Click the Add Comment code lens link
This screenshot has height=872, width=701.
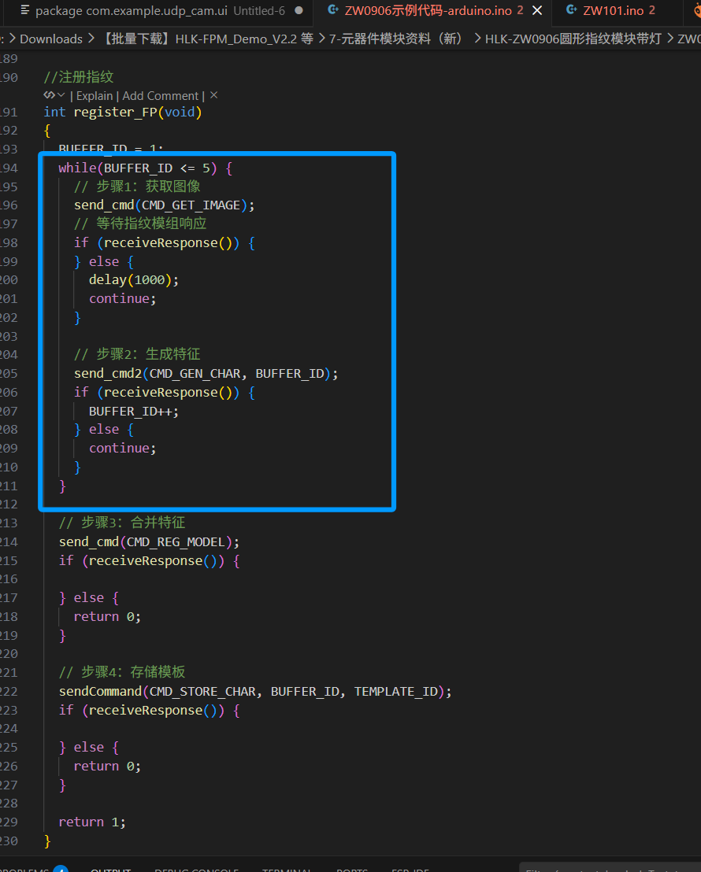click(x=160, y=95)
